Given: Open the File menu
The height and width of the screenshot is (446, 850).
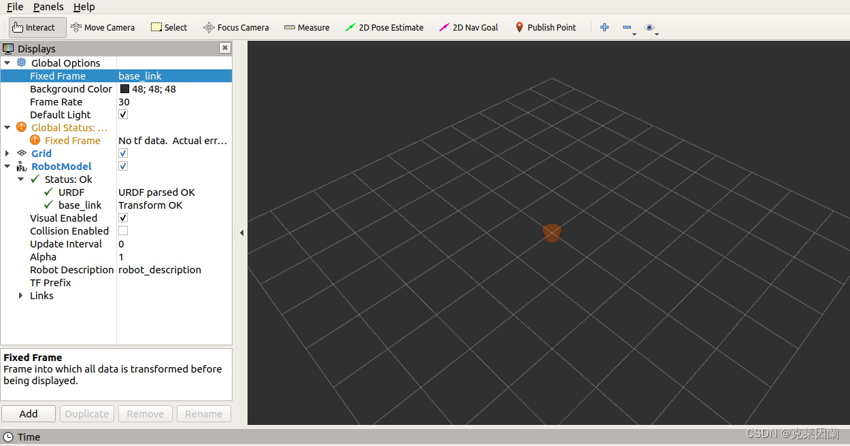Looking at the screenshot, I should click(15, 7).
